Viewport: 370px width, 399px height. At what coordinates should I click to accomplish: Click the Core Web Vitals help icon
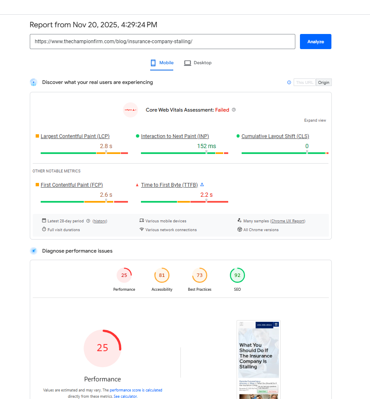point(234,110)
